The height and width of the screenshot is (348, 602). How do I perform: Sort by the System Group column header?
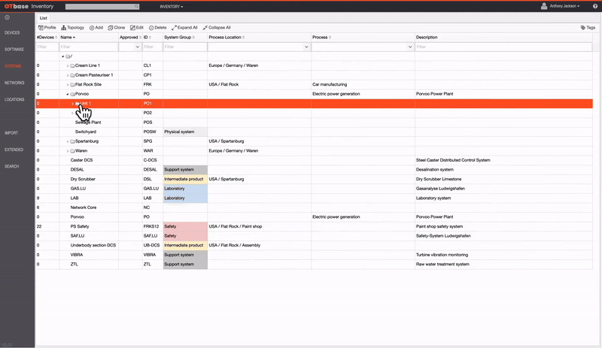(185, 38)
